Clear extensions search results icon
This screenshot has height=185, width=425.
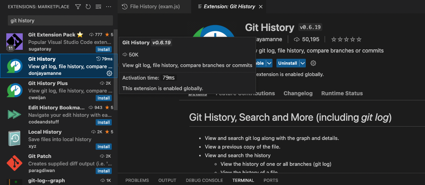[98, 7]
